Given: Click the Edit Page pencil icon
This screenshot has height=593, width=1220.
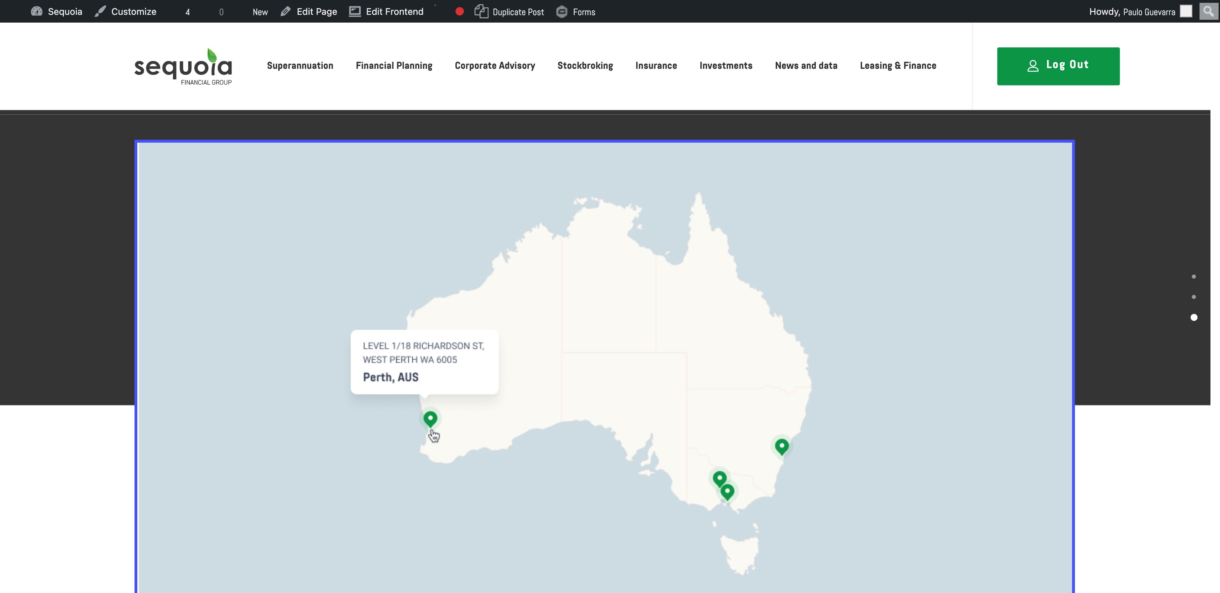Looking at the screenshot, I should pos(285,11).
